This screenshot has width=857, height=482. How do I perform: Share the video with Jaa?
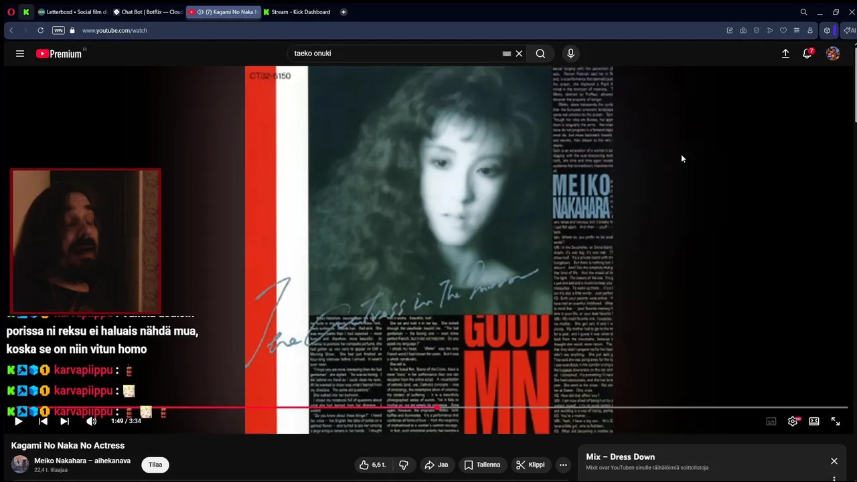coord(436,465)
